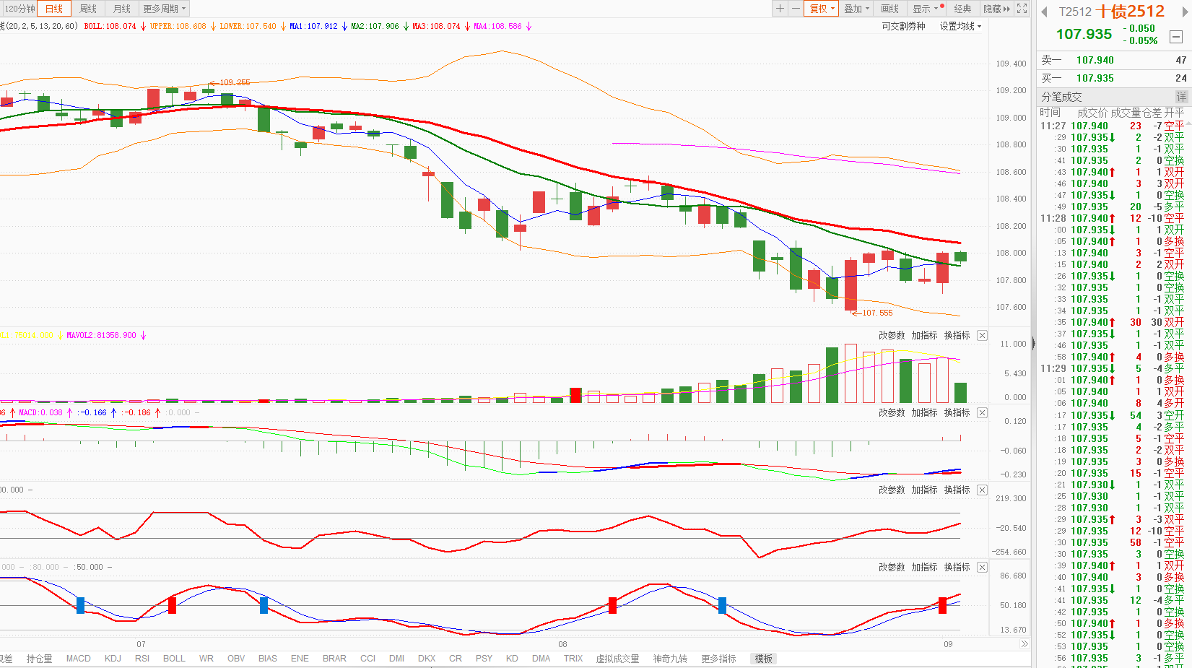Zoom in chart with plus icon

[x=780, y=9]
